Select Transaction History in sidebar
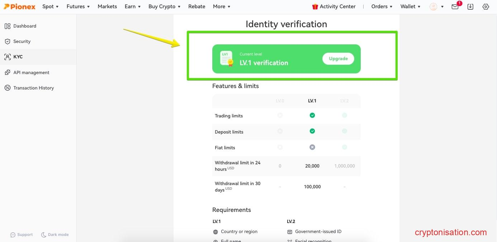The height and width of the screenshot is (242, 497). click(x=33, y=88)
